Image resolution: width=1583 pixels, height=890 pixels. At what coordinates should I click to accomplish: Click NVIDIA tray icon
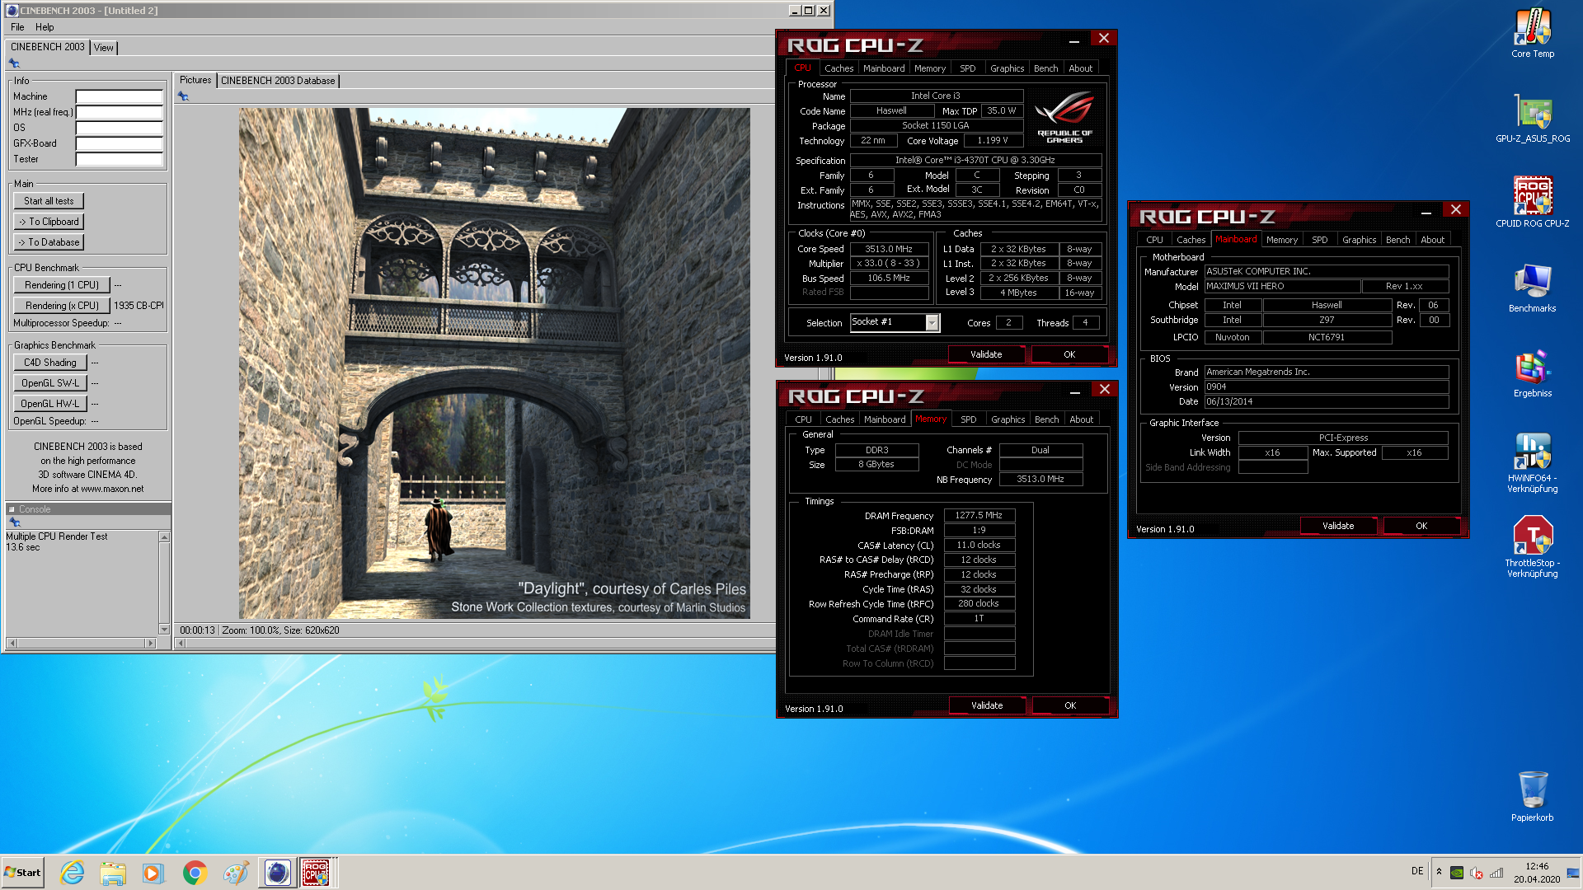(x=1457, y=873)
